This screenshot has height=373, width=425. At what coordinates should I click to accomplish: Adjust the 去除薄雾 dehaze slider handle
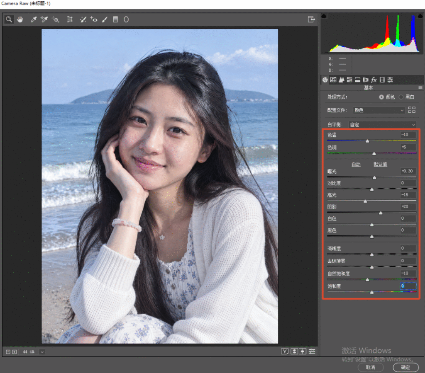pos(372,267)
